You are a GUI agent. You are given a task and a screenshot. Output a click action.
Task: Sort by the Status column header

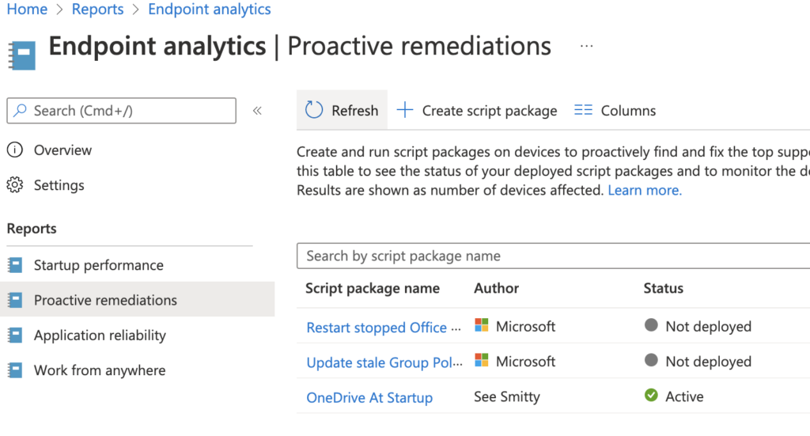[x=664, y=288]
